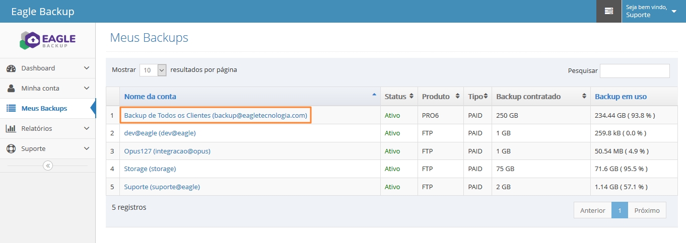Click the Eagle Backup header title
The height and width of the screenshot is (243, 686).
point(43,11)
